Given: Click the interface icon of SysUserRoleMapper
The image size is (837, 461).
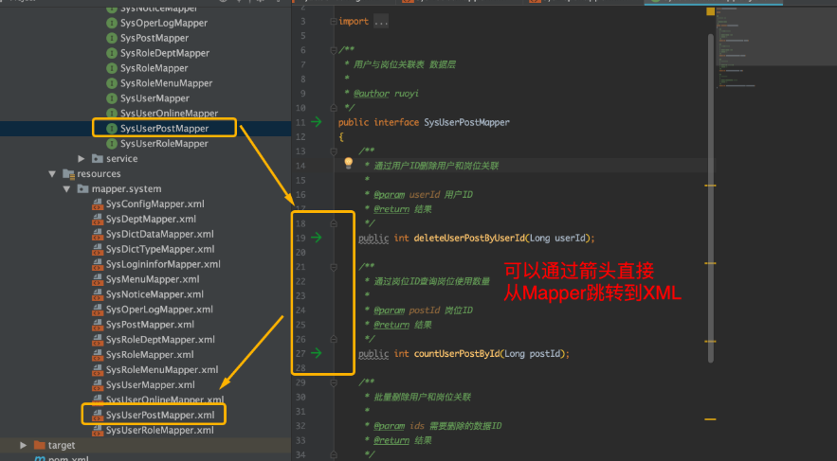Looking at the screenshot, I should tap(112, 143).
